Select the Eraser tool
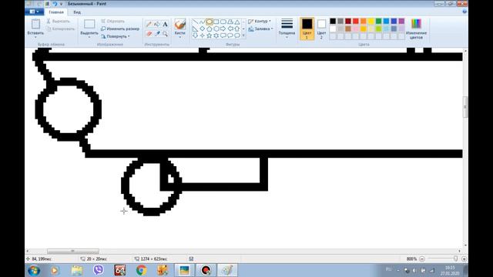493x277 pixels. pos(149,34)
